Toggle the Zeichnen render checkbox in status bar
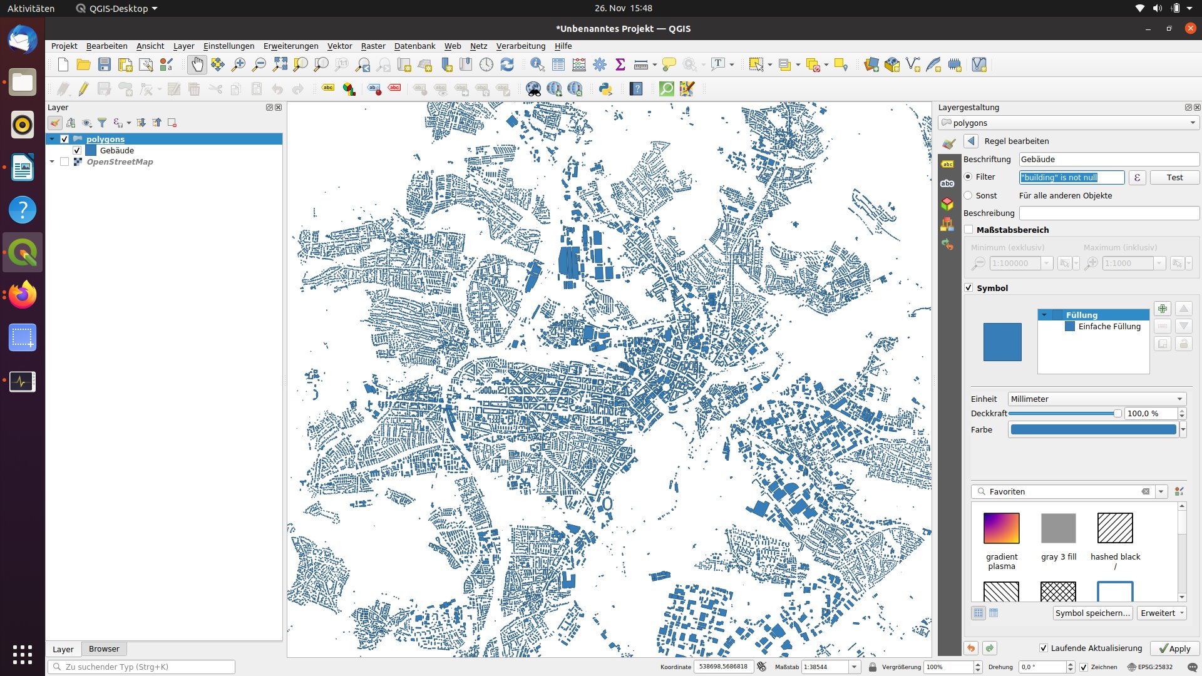 (1084, 667)
